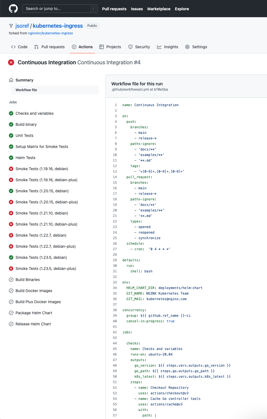Click green check icon for Smoke Tests (1.20.15, debian)
Screen dimensions: 267x419
[11, 191]
